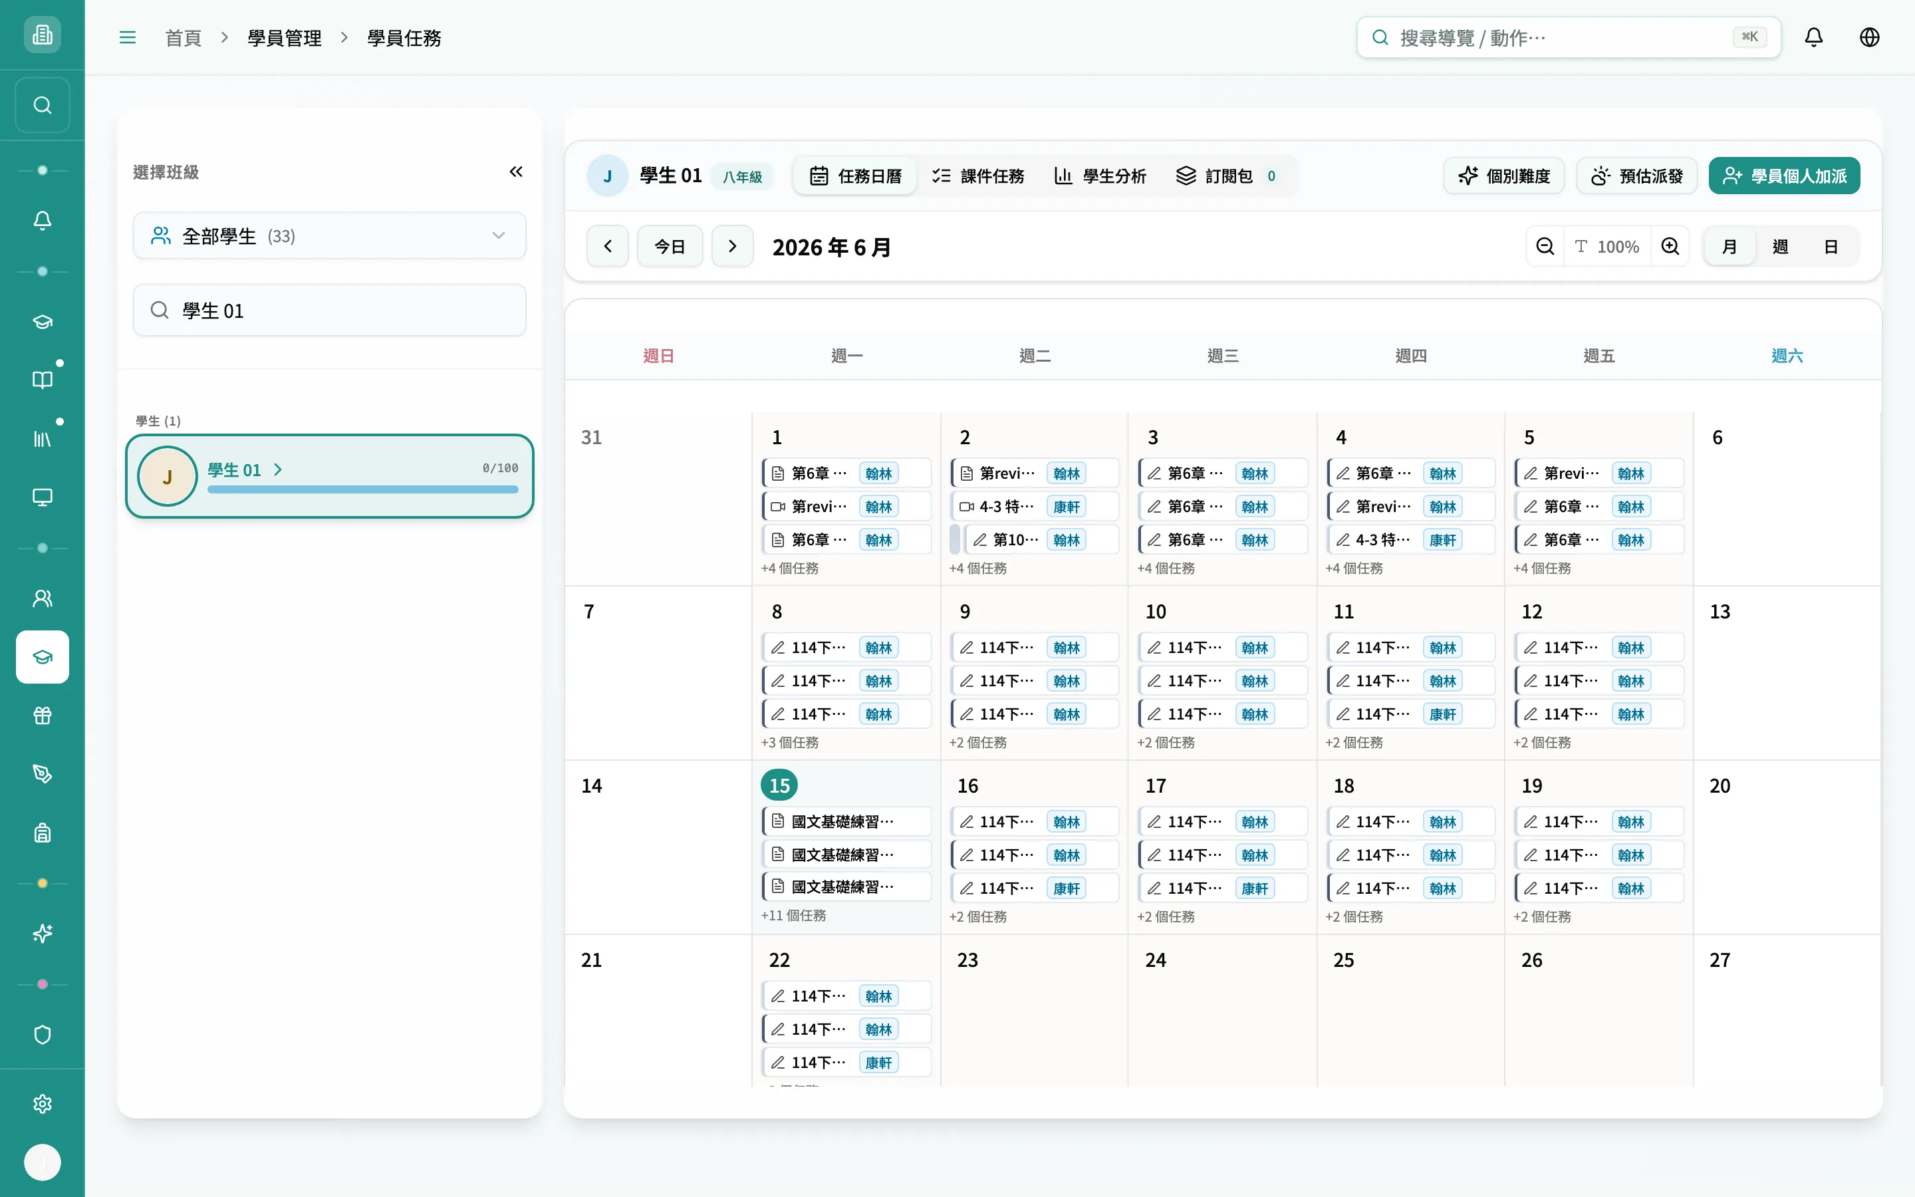Open the 全部學生 class dropdown
The height and width of the screenshot is (1197, 1915).
click(329, 236)
